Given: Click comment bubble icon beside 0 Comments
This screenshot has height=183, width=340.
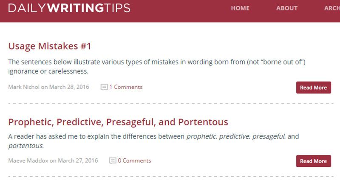Looking at the screenshot, I should 113,160.
